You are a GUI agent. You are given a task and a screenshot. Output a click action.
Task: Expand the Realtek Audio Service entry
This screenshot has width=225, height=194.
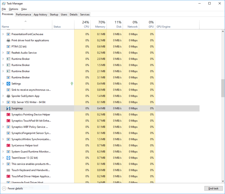pyautogui.click(x=3, y=53)
